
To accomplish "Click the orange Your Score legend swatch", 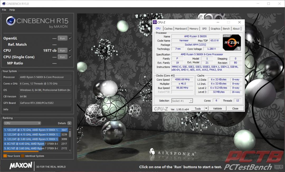I will [x=5, y=156].
